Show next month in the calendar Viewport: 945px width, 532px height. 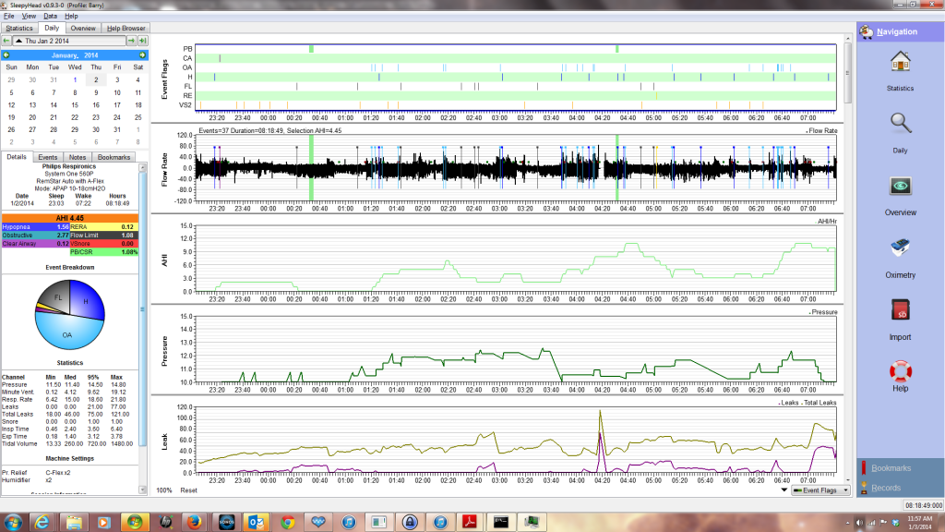click(142, 54)
